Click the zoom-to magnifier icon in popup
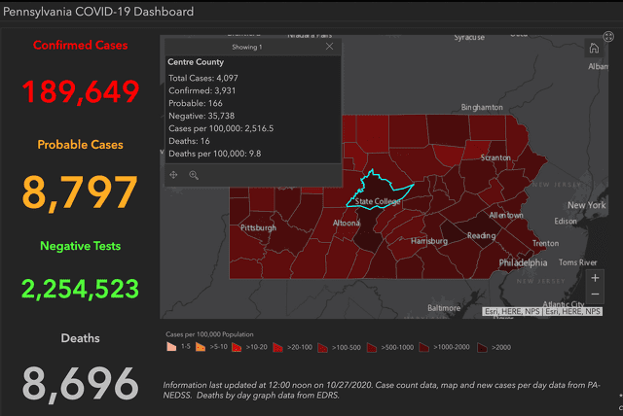 tap(194, 175)
